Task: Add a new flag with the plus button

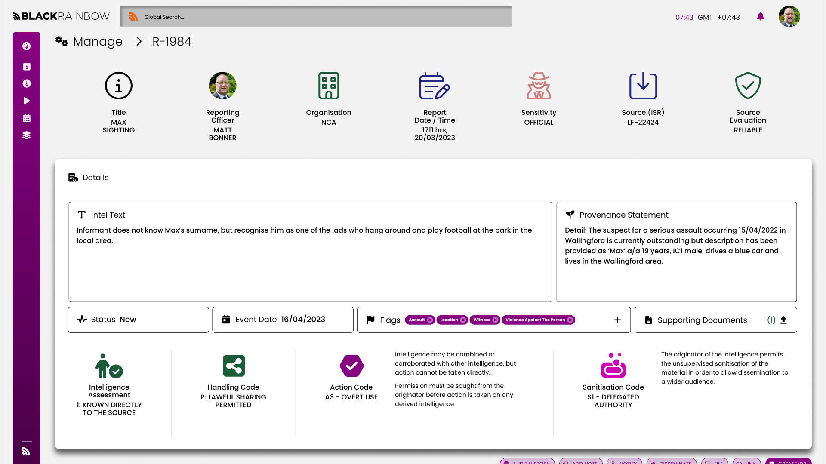Action: click(618, 320)
